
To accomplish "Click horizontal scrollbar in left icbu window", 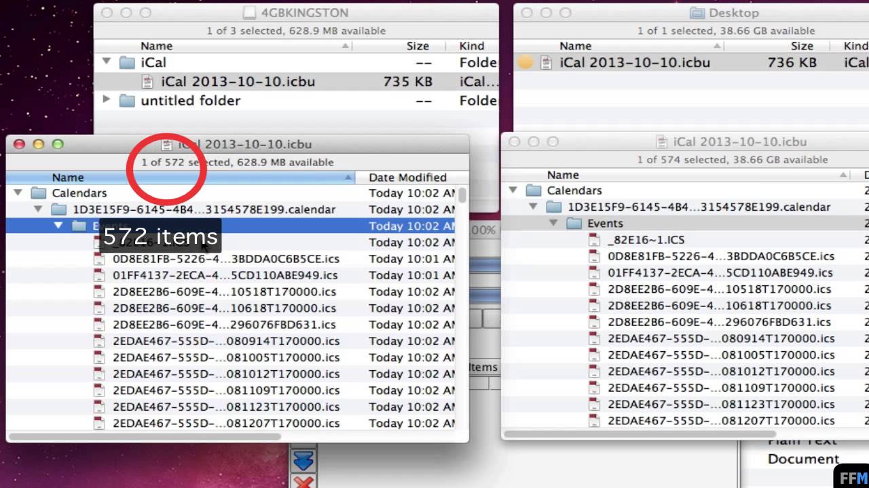I will coord(144,436).
